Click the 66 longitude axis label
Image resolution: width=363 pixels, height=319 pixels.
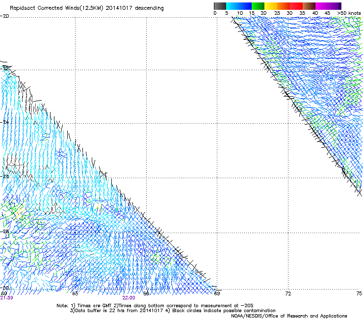tap(146, 293)
